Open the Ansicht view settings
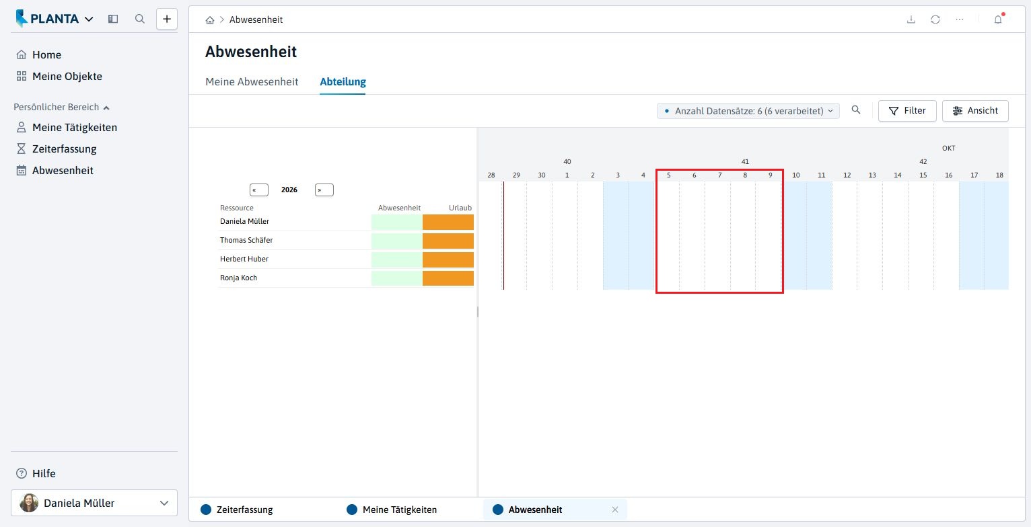 975,111
